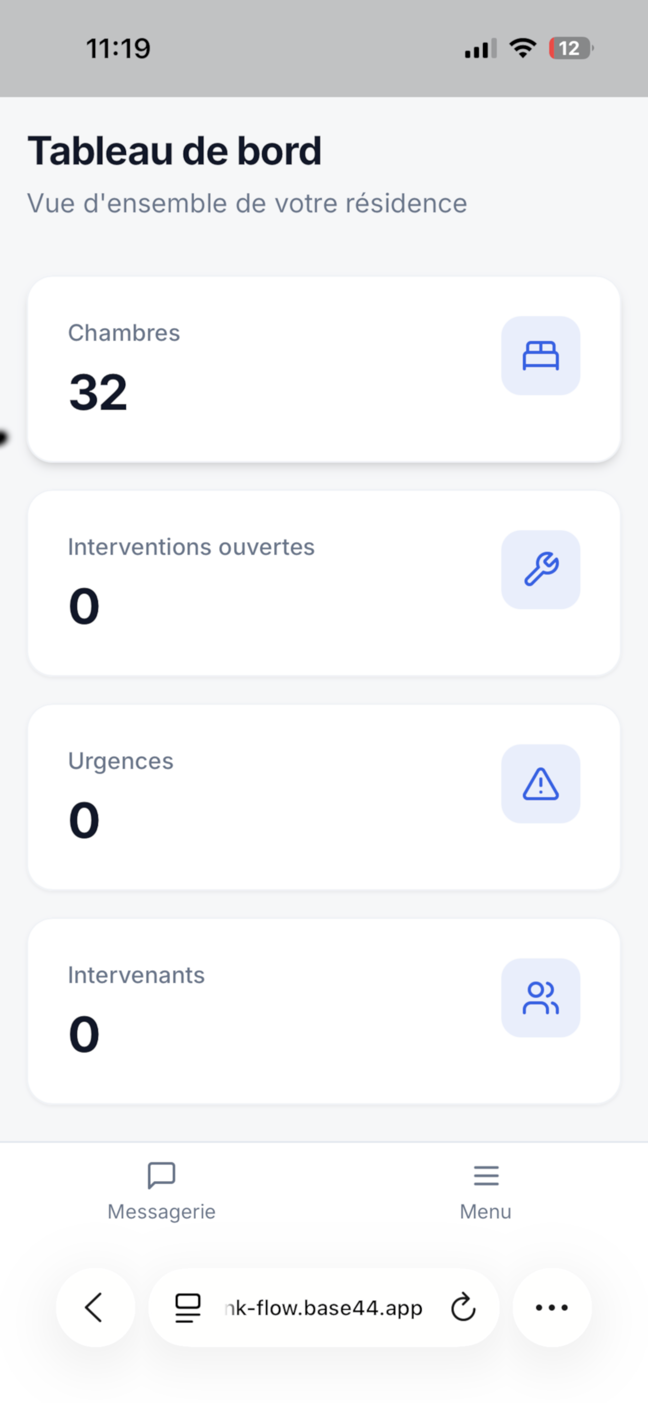Select the Urgences statistics card

point(324,798)
